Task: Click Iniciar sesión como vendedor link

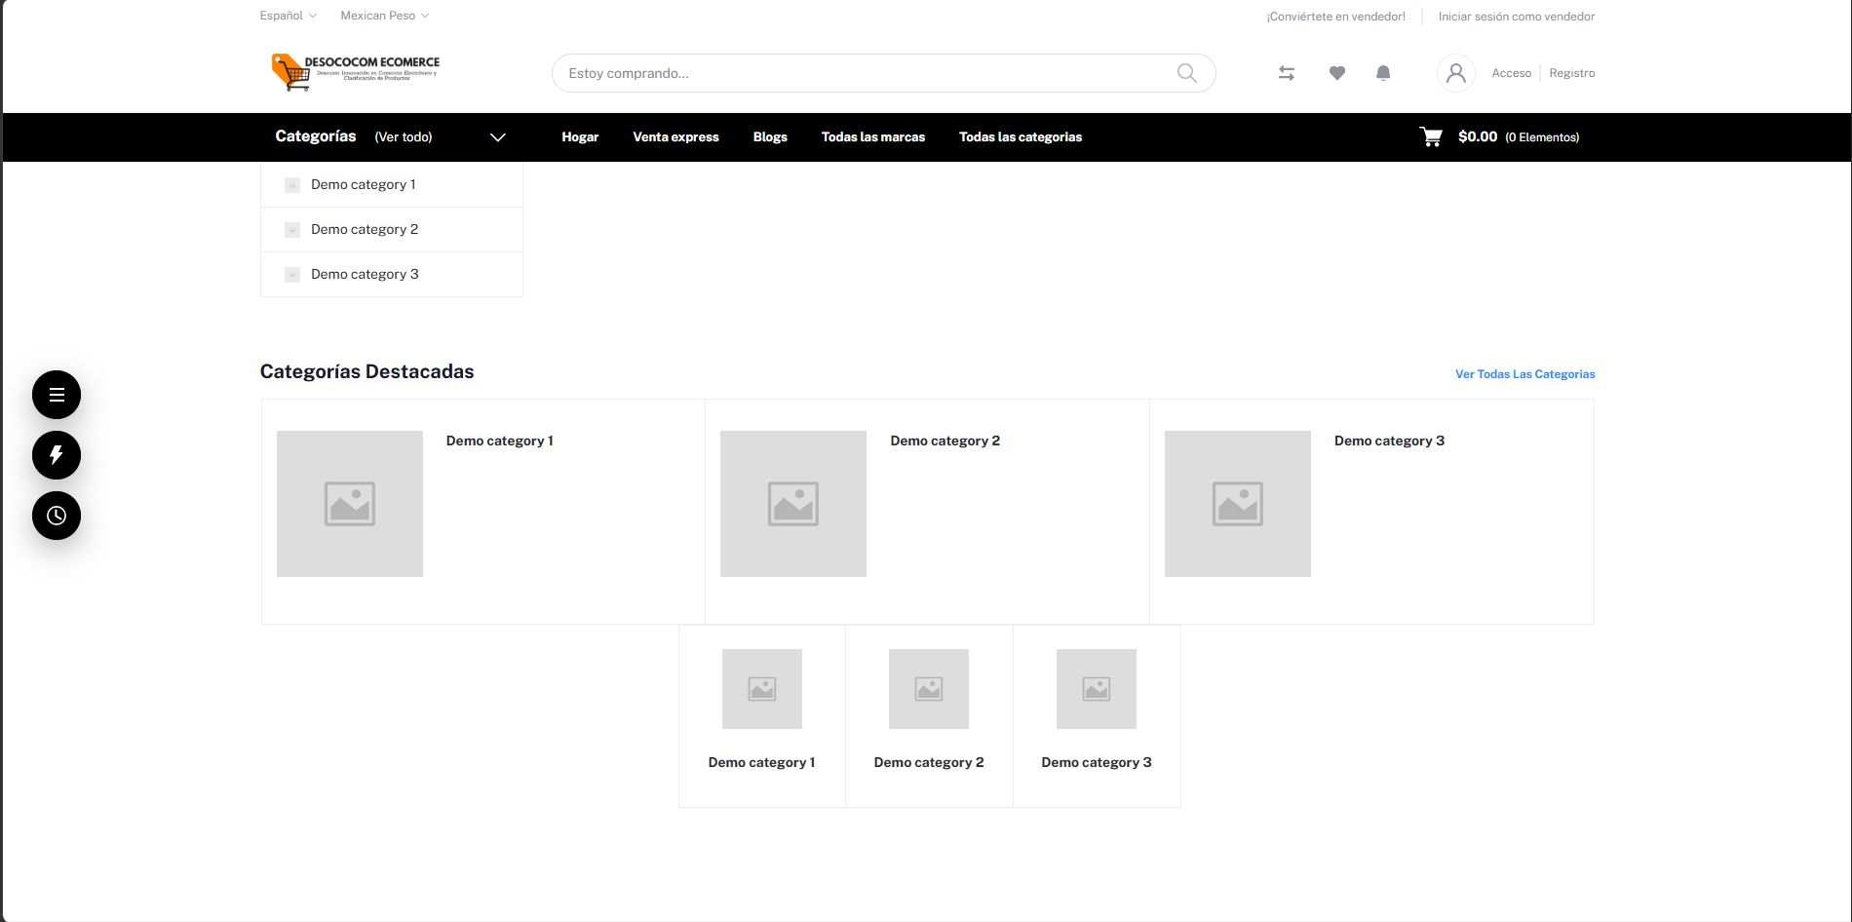Action: tap(1517, 17)
